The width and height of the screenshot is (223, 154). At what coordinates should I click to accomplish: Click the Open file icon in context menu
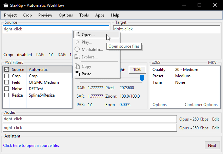click(x=77, y=34)
